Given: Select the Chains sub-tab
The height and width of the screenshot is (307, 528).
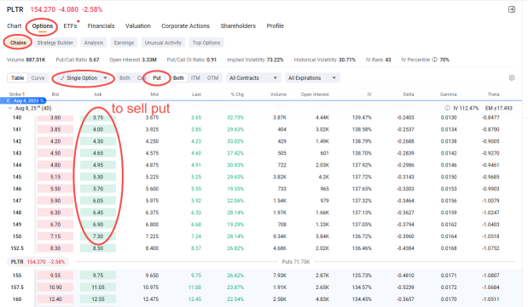Looking at the screenshot, I should tap(18, 43).
